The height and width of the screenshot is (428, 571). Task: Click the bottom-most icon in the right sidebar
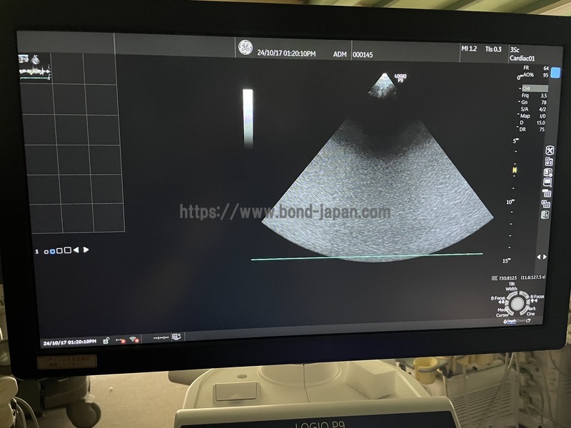546,214
